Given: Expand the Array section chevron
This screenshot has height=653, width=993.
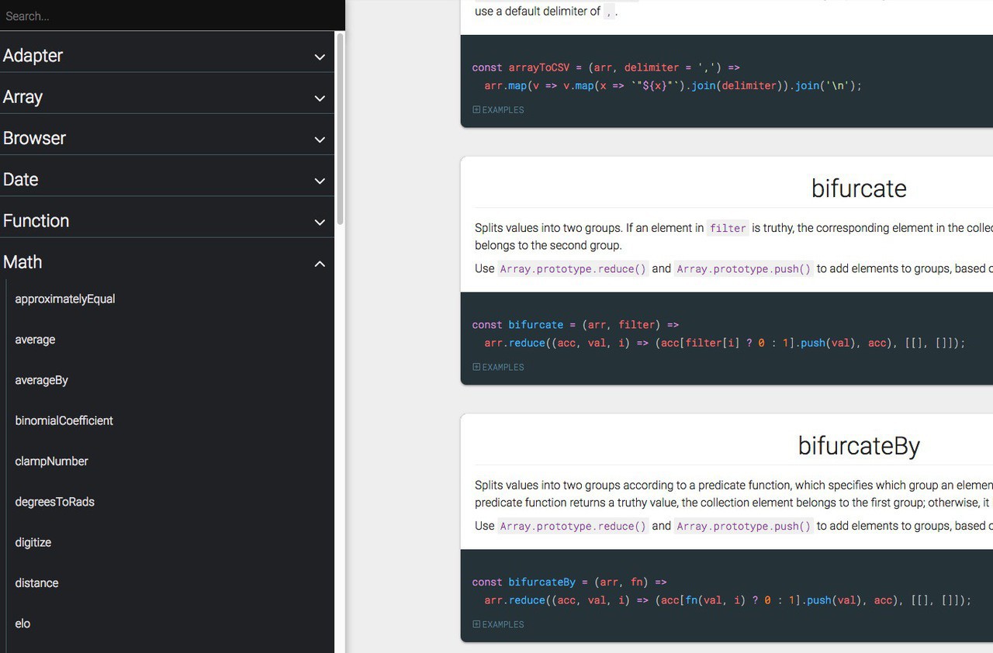Looking at the screenshot, I should pyautogui.click(x=320, y=98).
